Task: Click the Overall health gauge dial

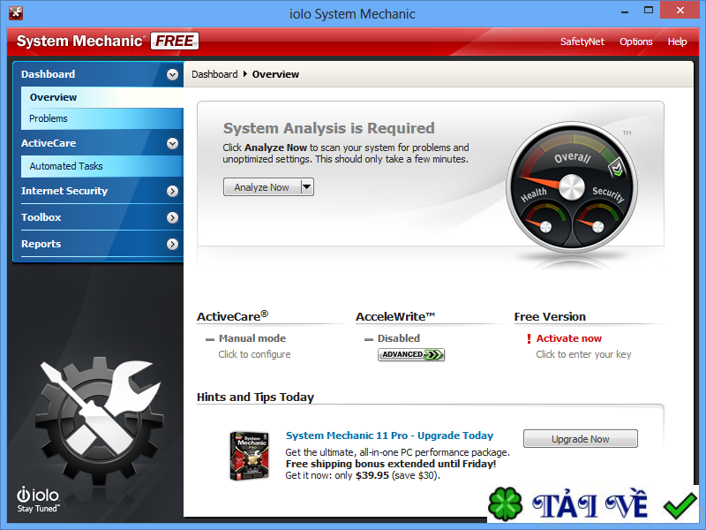Action: [571, 187]
